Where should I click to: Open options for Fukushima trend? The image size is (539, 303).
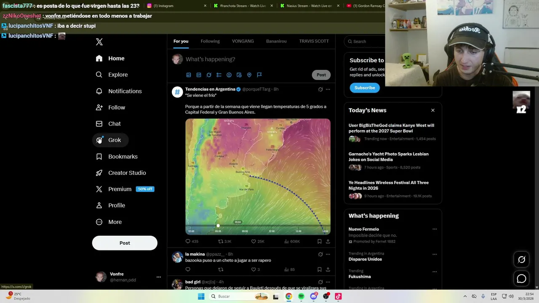pos(435,271)
